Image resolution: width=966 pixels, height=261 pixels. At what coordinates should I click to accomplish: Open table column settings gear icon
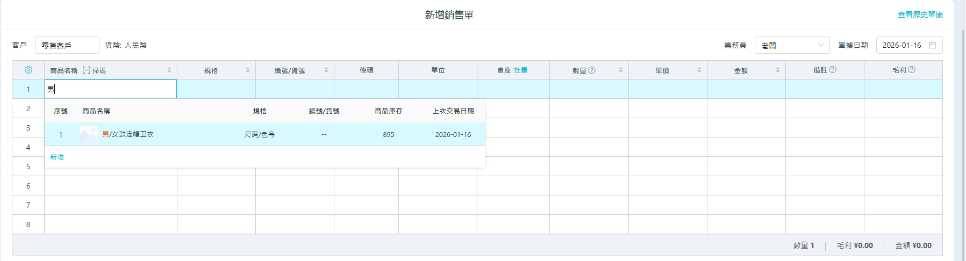pos(28,70)
